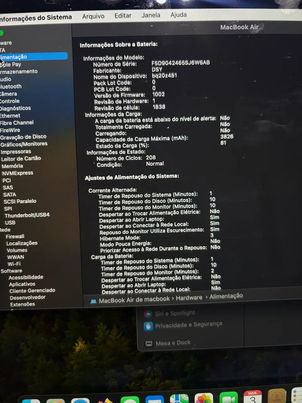Open the Editar menu
The height and width of the screenshot is (403, 302).
[x=123, y=15]
